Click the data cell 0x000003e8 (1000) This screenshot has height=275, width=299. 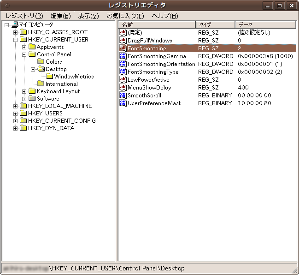(x=265, y=56)
